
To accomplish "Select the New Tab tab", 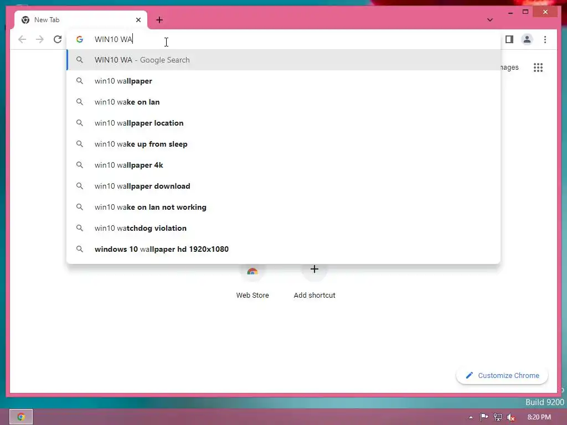I will click(x=81, y=20).
